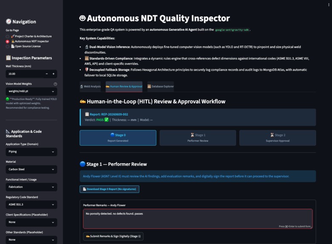Increase wall thickness with the plus button
This screenshot has height=244, width=332.
(x=53, y=74)
